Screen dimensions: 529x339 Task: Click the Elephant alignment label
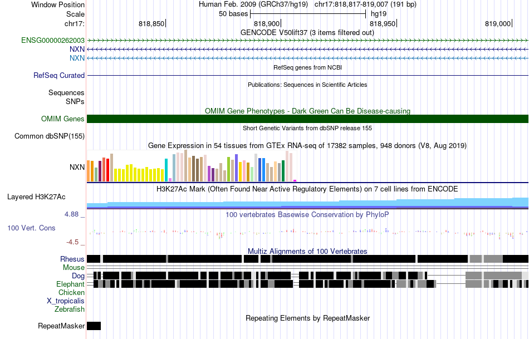coord(71,284)
